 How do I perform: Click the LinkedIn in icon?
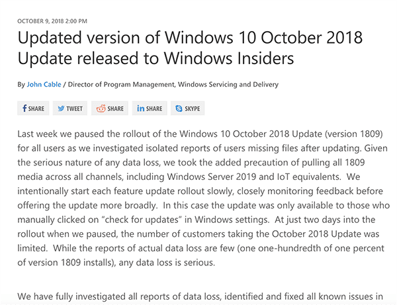click(141, 109)
